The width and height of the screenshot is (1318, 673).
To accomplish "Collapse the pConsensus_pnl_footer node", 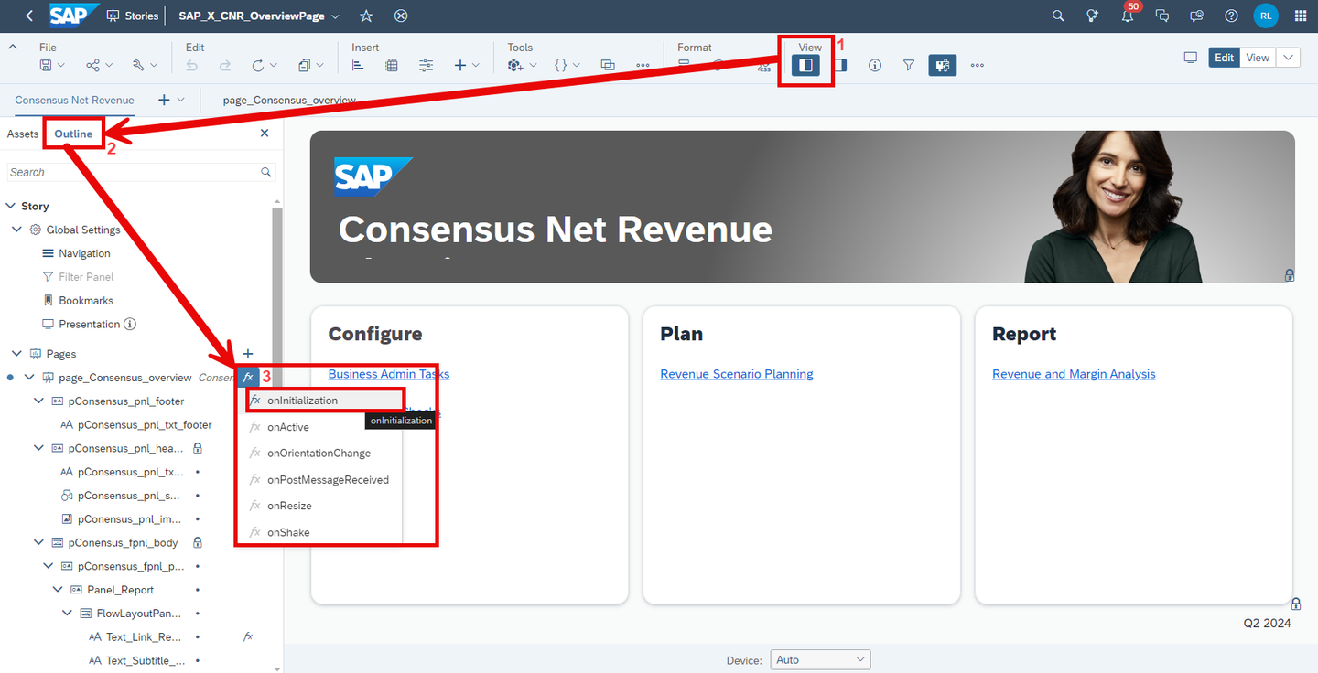I will (38, 401).
